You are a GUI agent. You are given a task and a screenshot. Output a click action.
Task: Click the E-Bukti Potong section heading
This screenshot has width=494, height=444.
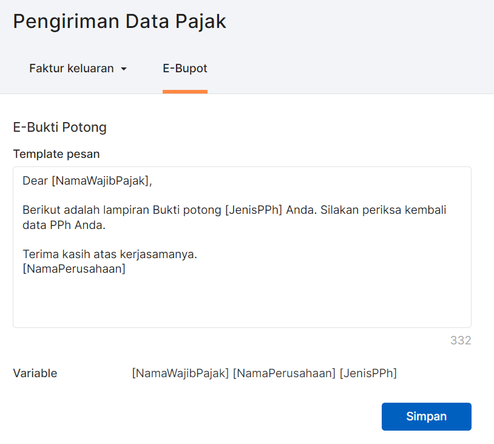60,128
